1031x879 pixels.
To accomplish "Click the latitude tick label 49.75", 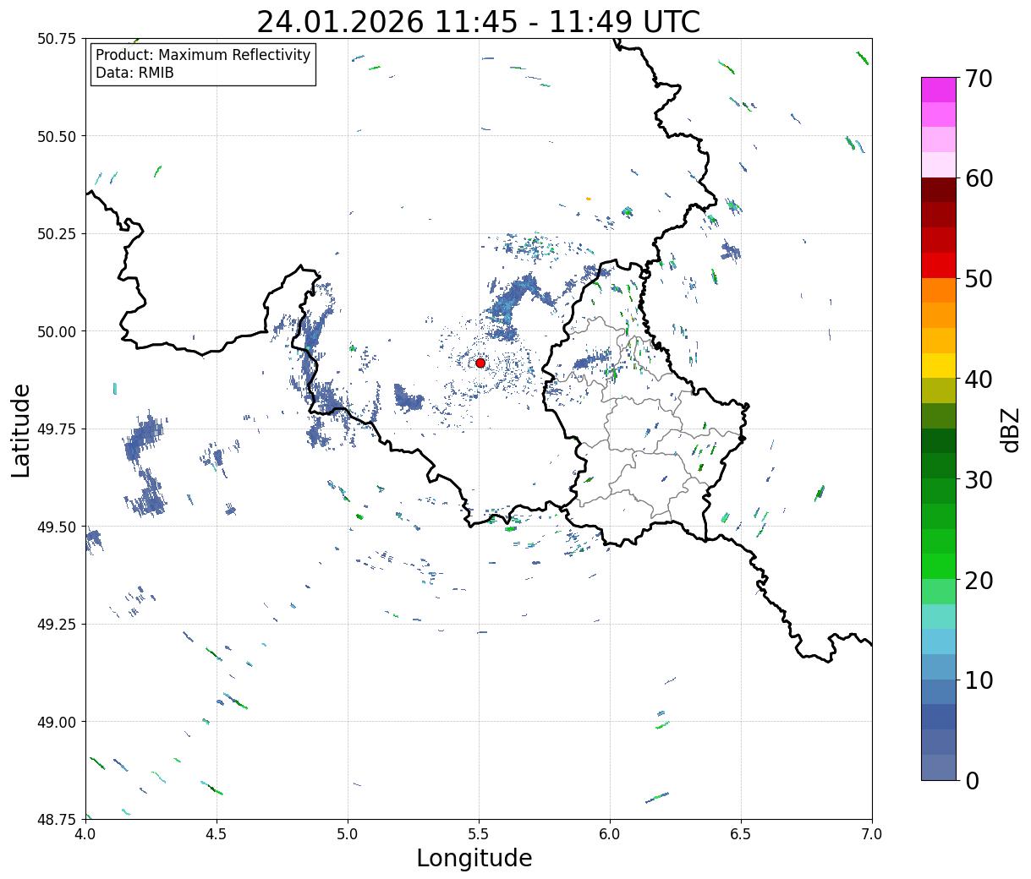I will click(x=56, y=429).
